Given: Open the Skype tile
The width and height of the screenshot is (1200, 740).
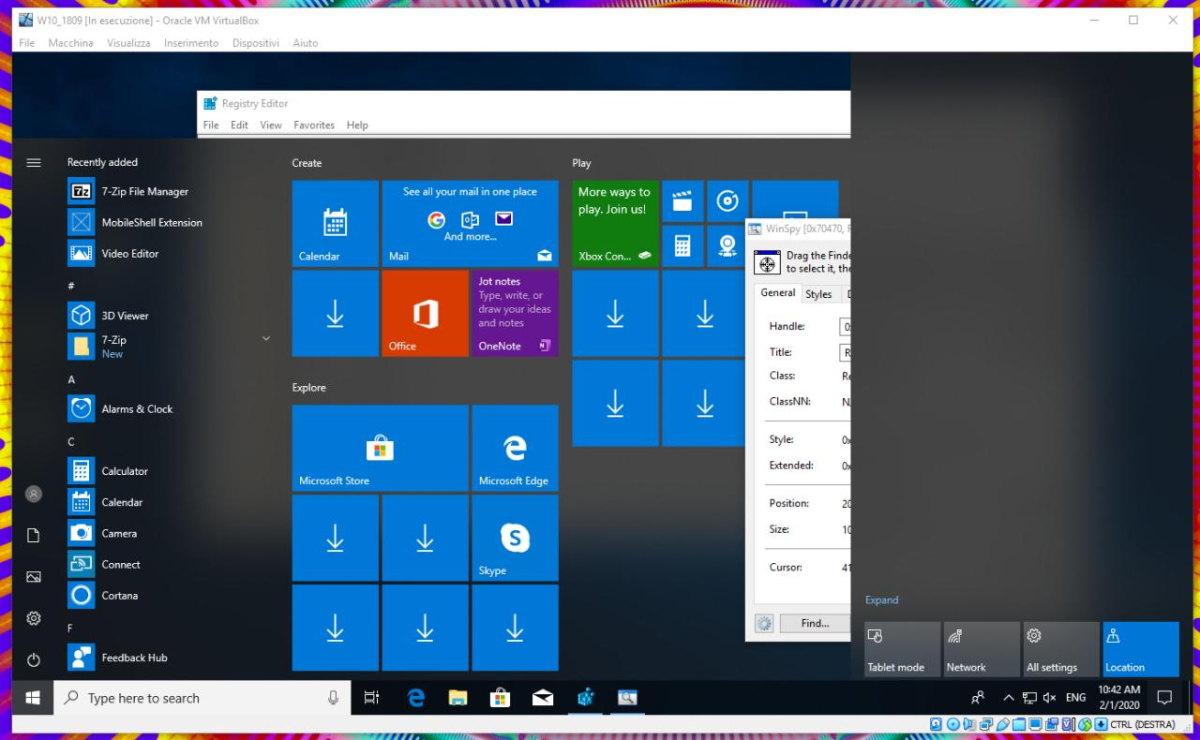Looking at the screenshot, I should point(515,538).
